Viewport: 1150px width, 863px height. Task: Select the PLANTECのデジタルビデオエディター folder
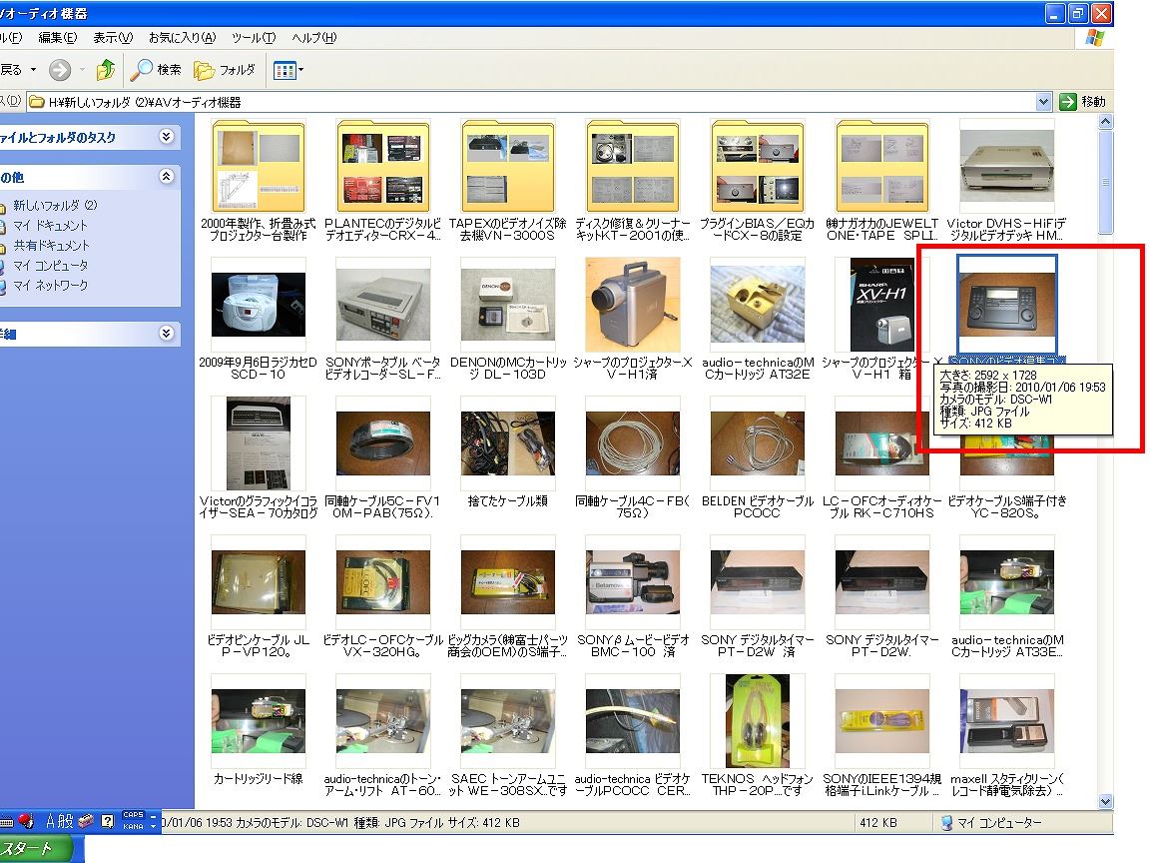383,167
